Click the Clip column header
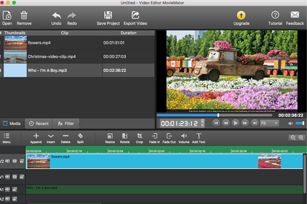The height and width of the screenshot is (204, 307). point(64,33)
